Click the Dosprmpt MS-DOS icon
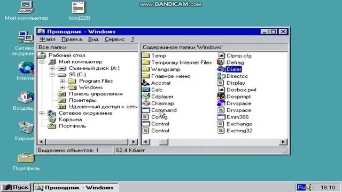Viewport: 342px width, 192px height. (x=221, y=97)
